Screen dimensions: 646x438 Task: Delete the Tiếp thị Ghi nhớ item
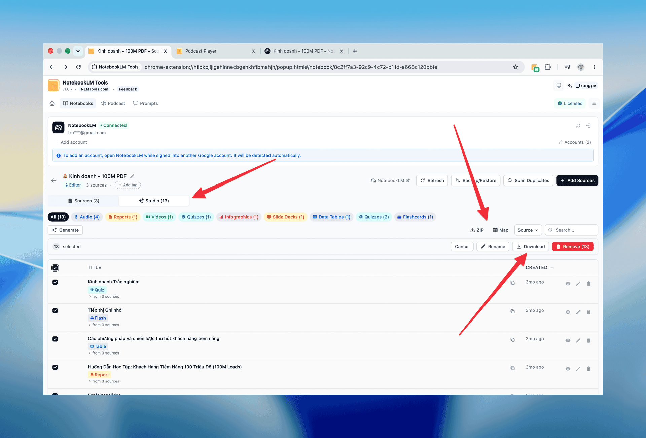[x=588, y=312]
